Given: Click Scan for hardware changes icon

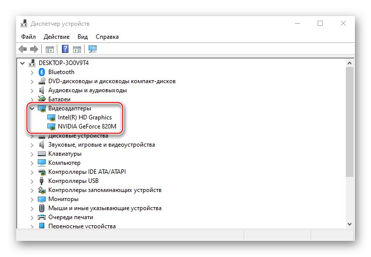Looking at the screenshot, I should pyautogui.click(x=93, y=49).
